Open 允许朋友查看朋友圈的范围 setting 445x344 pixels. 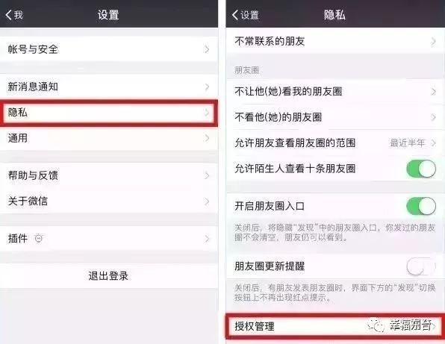coord(335,143)
